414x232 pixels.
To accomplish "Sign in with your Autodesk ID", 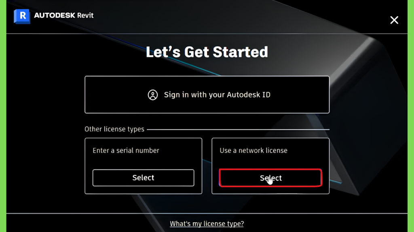I will [x=207, y=95].
